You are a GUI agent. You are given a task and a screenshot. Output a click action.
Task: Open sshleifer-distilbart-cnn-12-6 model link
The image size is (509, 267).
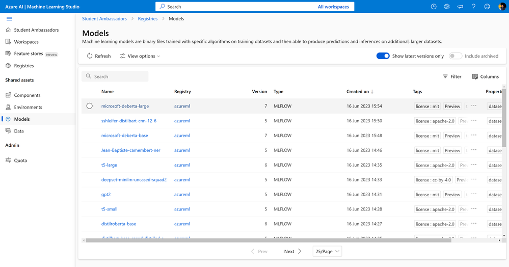[x=128, y=121]
